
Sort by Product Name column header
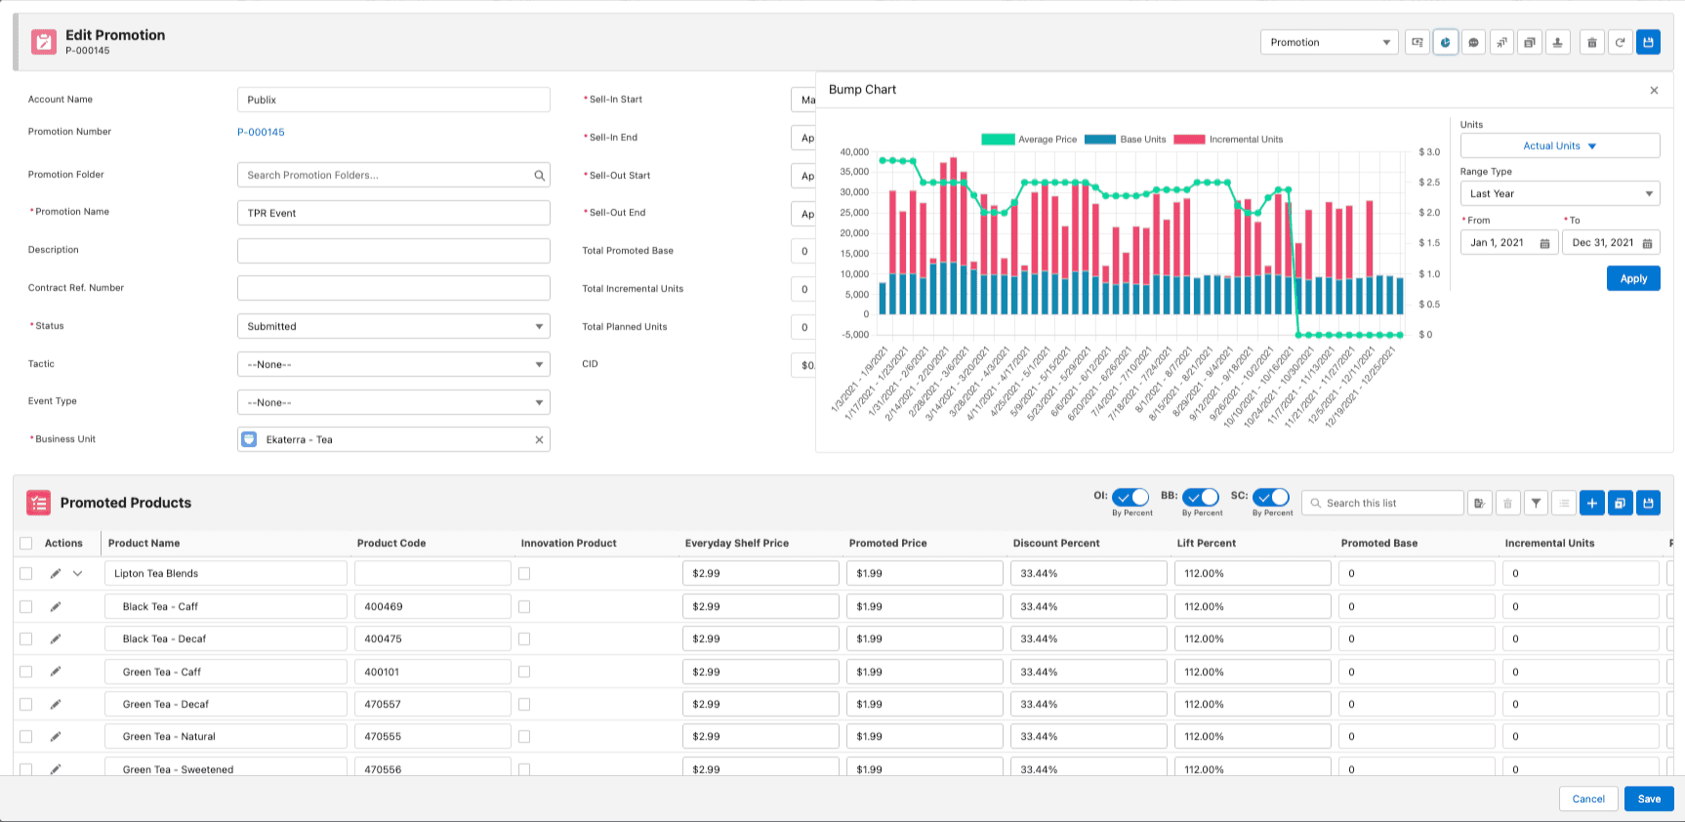click(144, 544)
